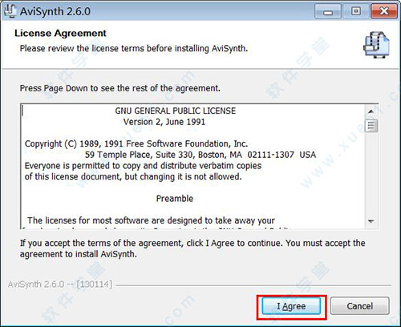Click the AviSynth title bar icon
The width and height of the screenshot is (401, 327).
pos(10,11)
